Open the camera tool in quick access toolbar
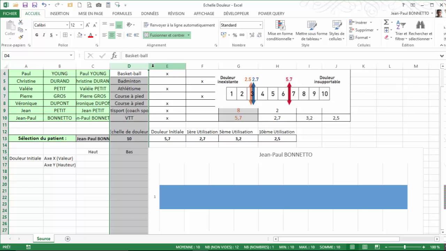Viewport: 446px width, 251px height. click(x=99, y=5)
